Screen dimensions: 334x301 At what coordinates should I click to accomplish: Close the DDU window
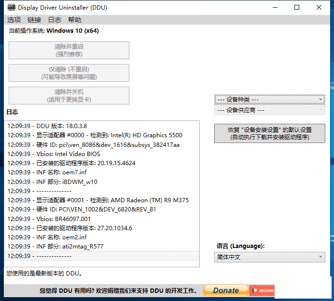319,7
